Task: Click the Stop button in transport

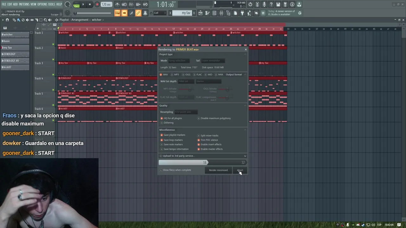Action: click(x=90, y=4)
